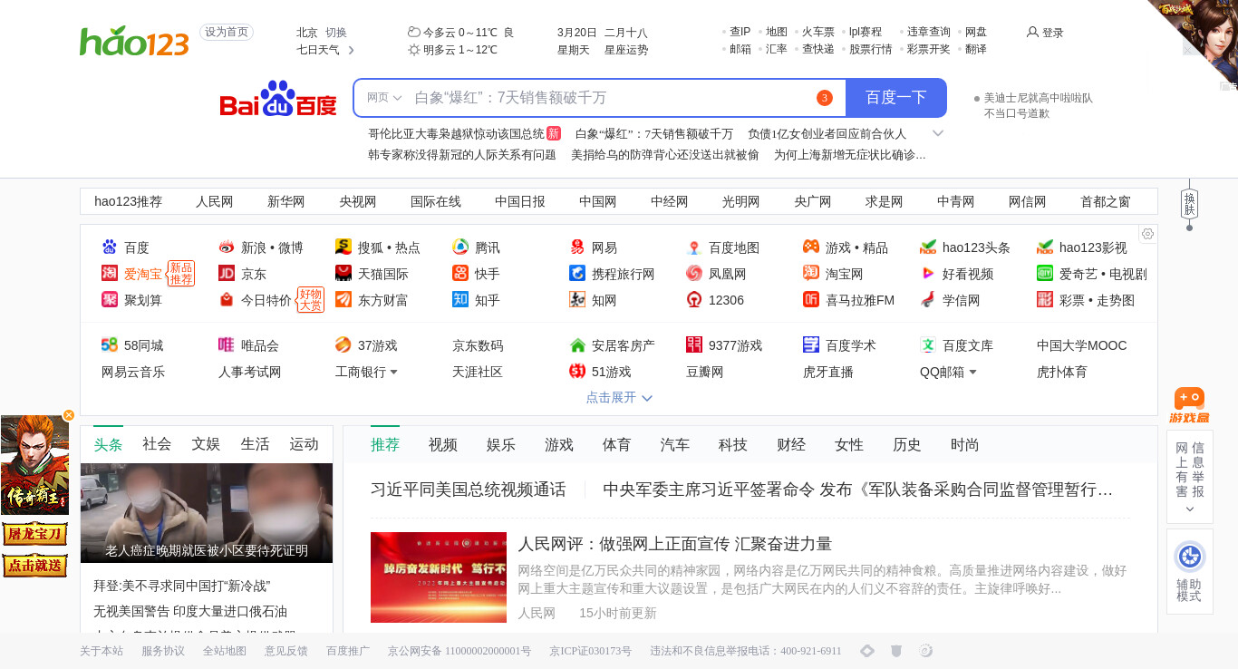This screenshot has width=1238, height=669.
Task: Open the games gamepad icon
Action: pyautogui.click(x=811, y=247)
